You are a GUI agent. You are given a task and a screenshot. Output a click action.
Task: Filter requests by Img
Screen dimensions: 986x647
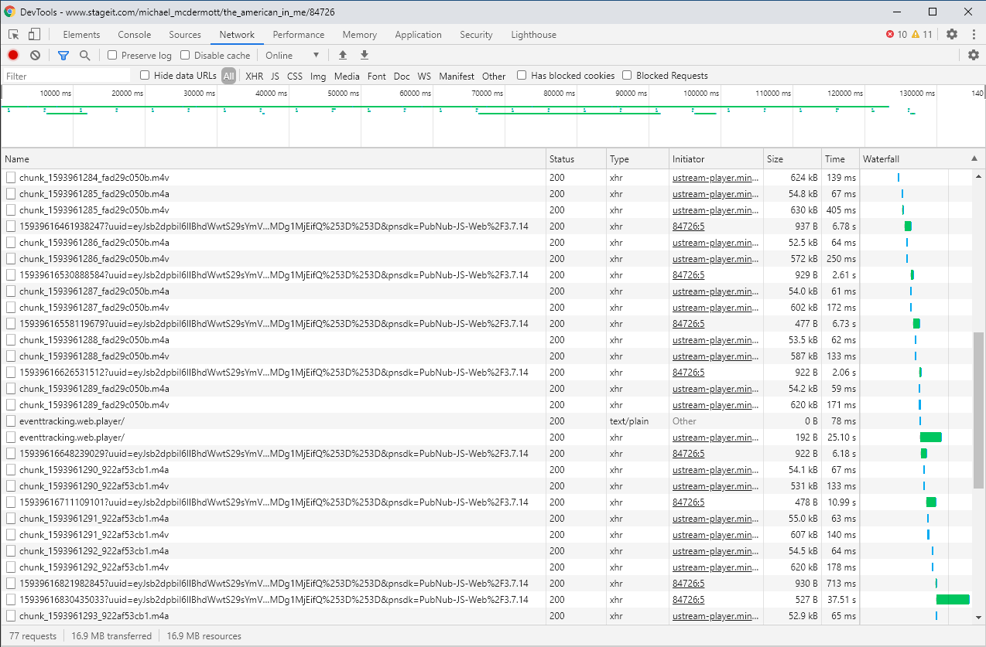(318, 76)
